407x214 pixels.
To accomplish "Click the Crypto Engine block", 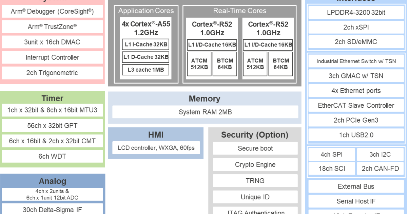I will (255, 165).
